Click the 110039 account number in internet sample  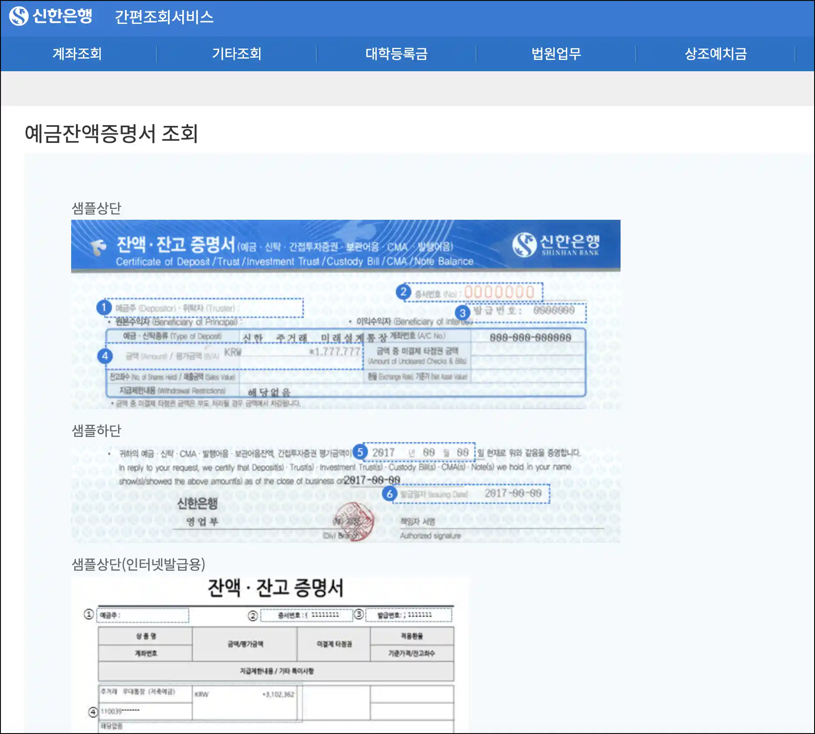coord(120,711)
